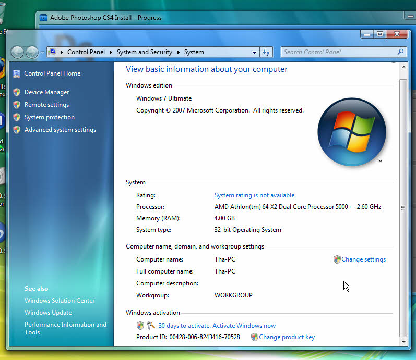Click the Control Panel Home icon
The height and width of the screenshot is (360, 416).
click(17, 73)
